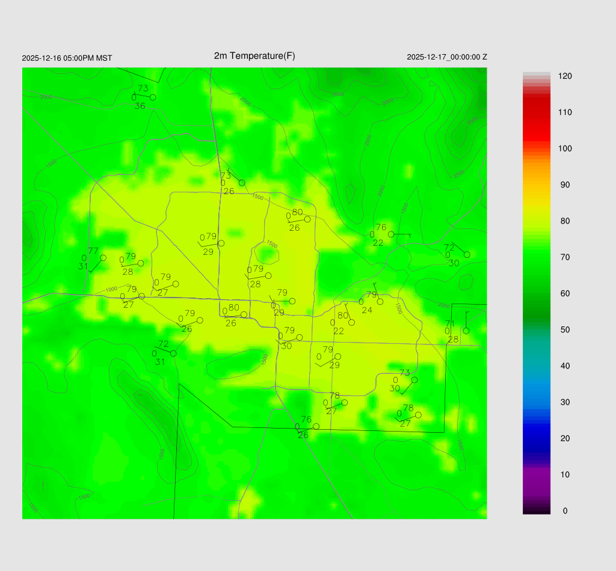Choose the station circle reading 71 over 28
Viewport: 616px width, 571px height.
tap(466, 331)
